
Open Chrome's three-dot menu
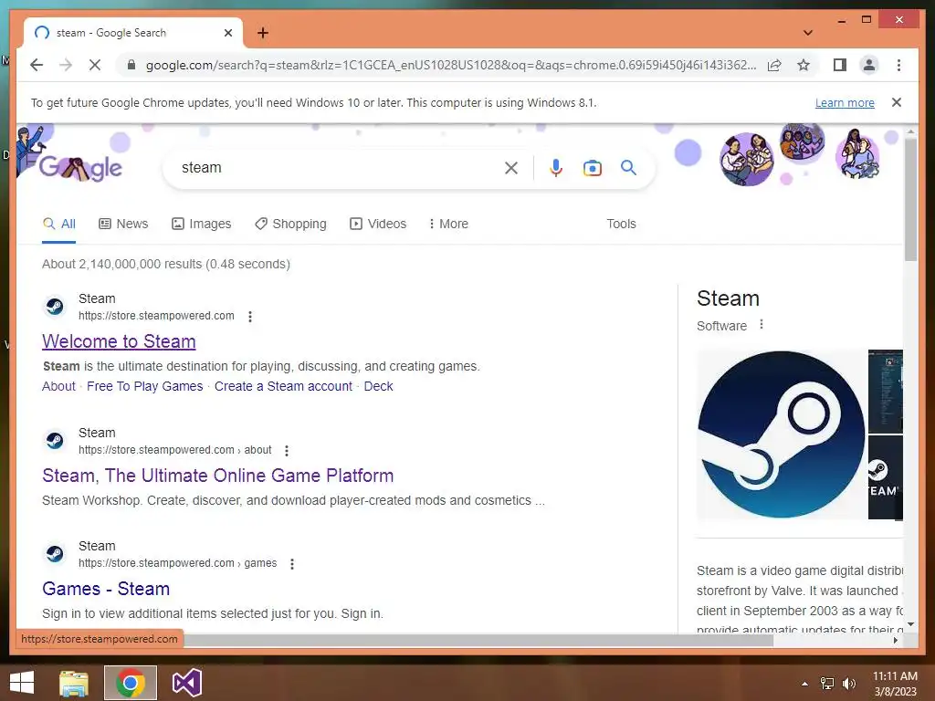pyautogui.click(x=898, y=65)
